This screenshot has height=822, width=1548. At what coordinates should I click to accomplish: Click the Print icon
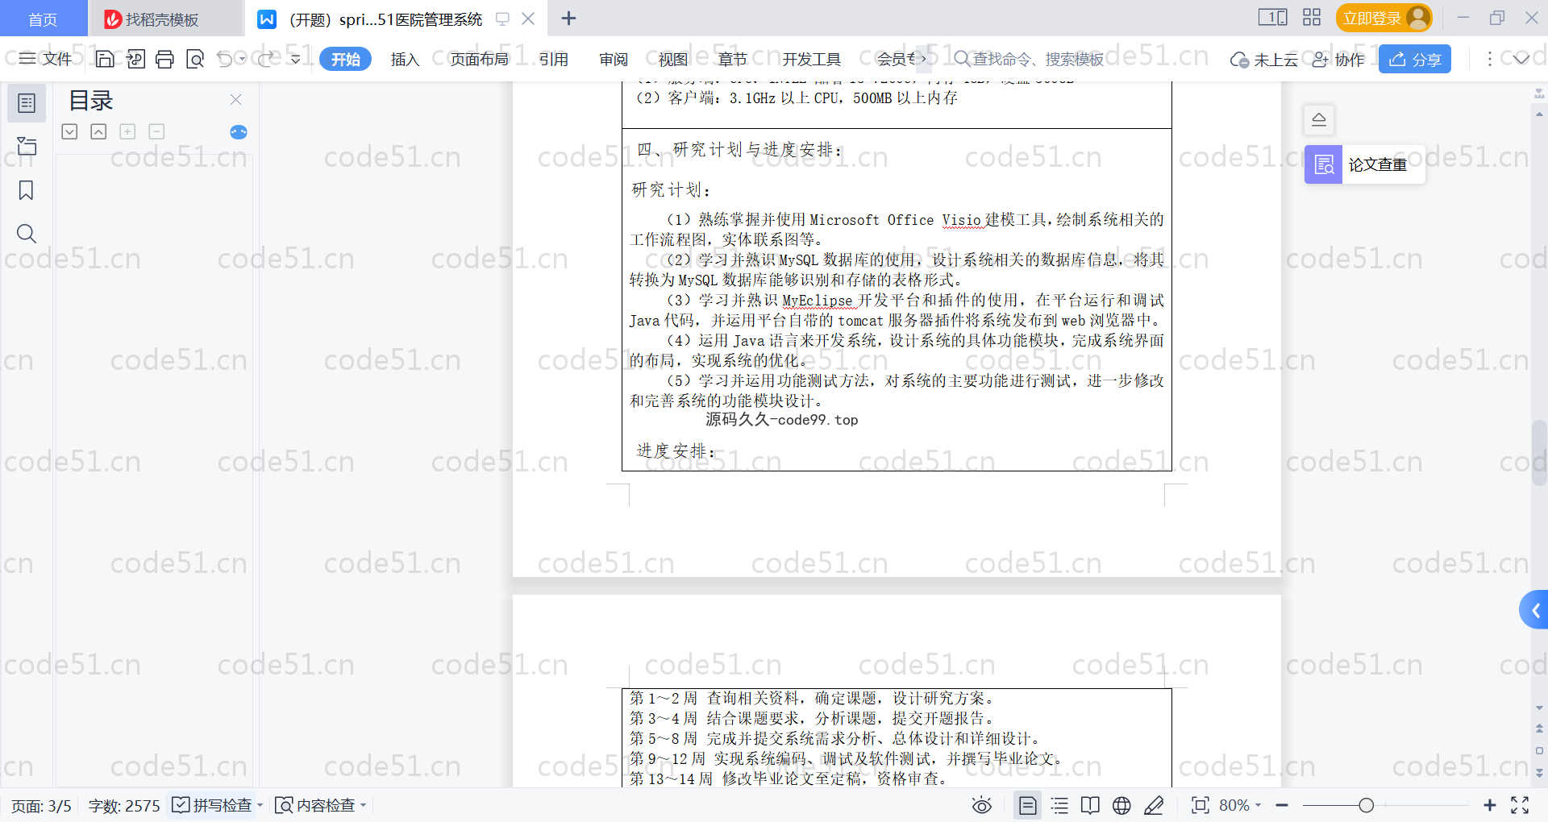click(x=165, y=59)
